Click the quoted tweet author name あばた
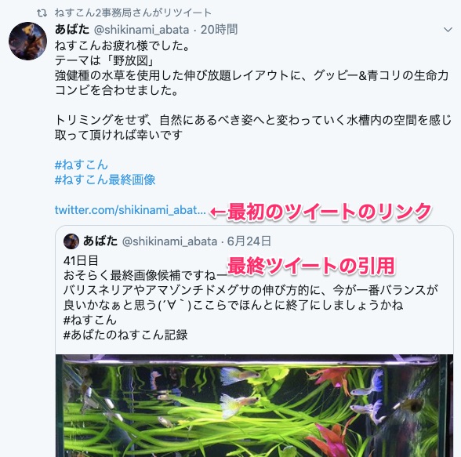 click(x=100, y=241)
